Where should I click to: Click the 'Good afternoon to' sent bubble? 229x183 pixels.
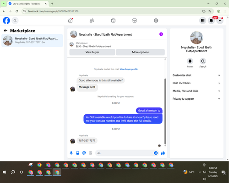[149, 111]
